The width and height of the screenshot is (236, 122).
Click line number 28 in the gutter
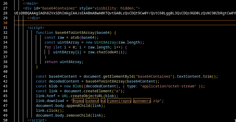click(x=5, y=13)
